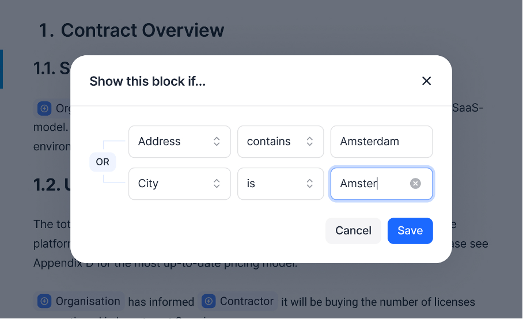
Task: Save the block condition
Action: click(410, 231)
